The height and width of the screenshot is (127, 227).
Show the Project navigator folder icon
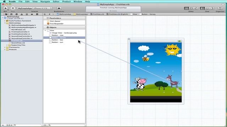(6, 14)
